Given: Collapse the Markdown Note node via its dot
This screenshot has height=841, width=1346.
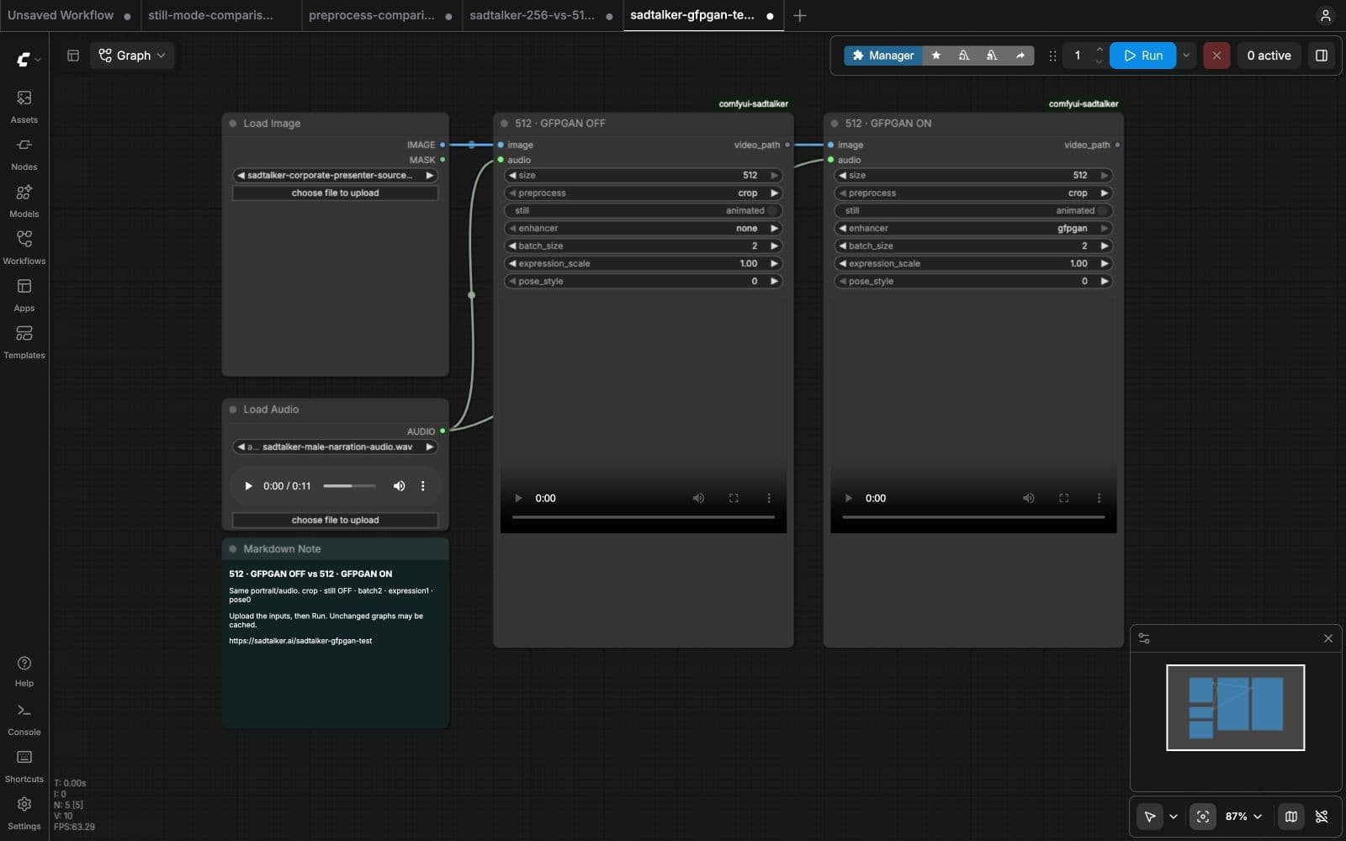Looking at the screenshot, I should (233, 548).
